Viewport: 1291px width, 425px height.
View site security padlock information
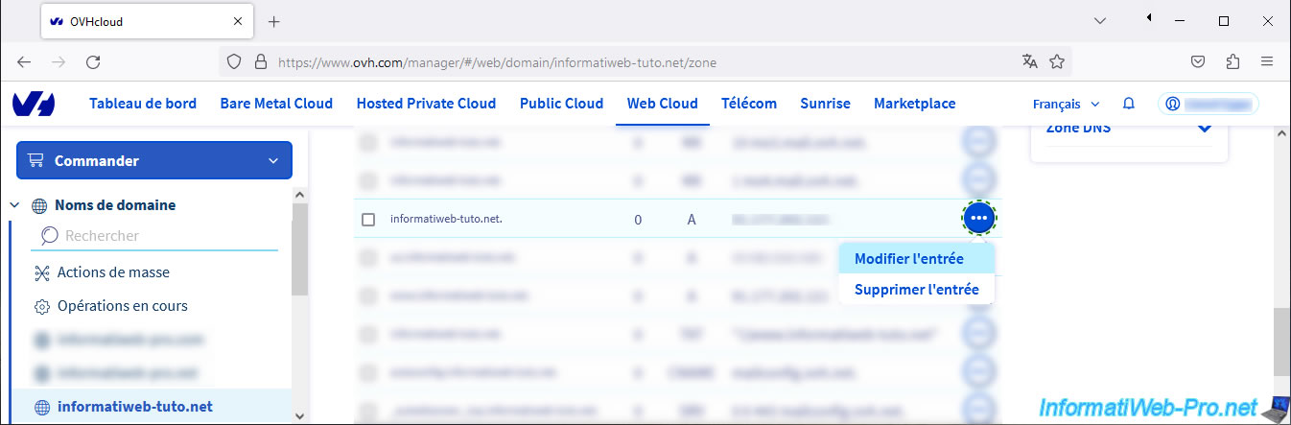(259, 62)
